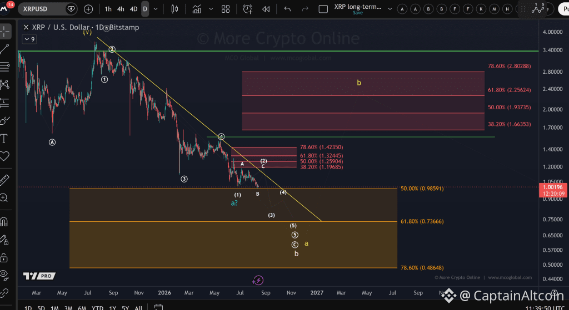Click the 61.80% (2.25624) Fibonacci label
Image resolution: width=569 pixels, height=310 pixels.
(x=509, y=90)
